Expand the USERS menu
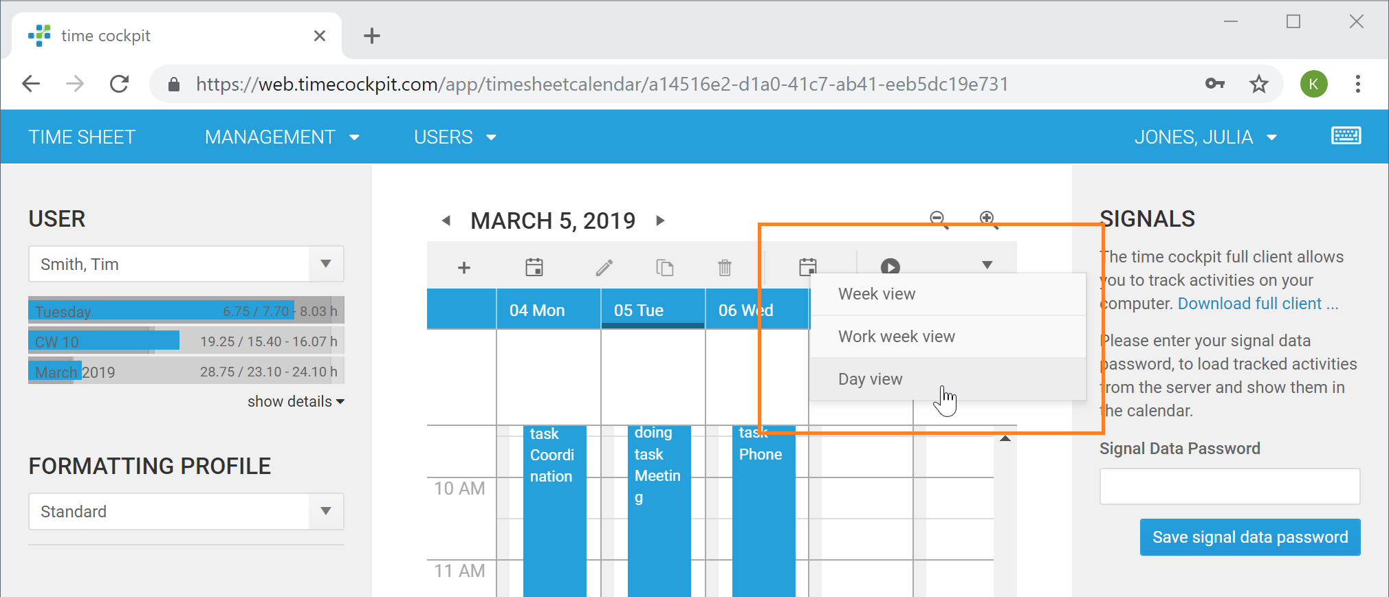 point(455,137)
